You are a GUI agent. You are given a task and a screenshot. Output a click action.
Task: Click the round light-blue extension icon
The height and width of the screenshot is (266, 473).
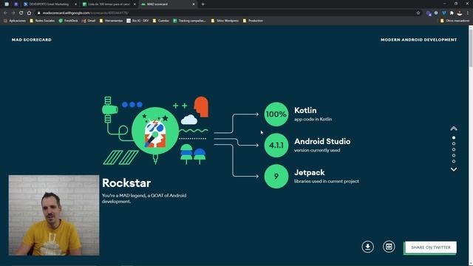pyautogui.click(x=436, y=13)
